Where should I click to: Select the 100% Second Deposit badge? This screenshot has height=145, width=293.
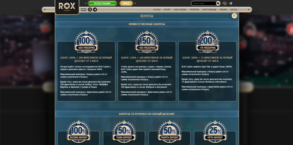pyautogui.click(x=79, y=131)
